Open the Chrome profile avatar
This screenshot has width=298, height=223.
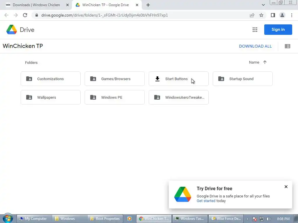282,15
